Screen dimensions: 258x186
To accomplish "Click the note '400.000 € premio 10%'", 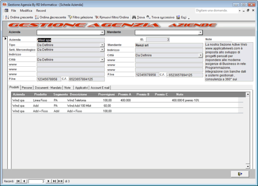I will [x=185, y=100].
